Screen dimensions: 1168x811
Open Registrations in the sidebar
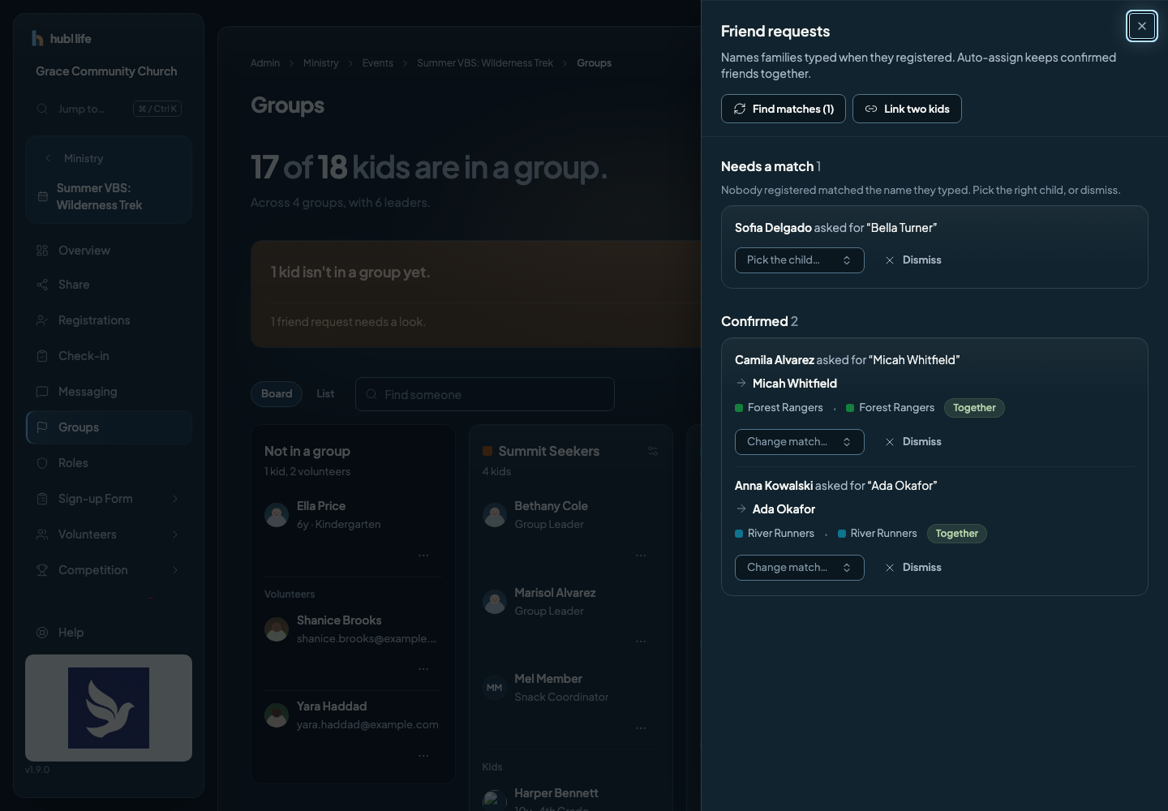tap(109, 320)
